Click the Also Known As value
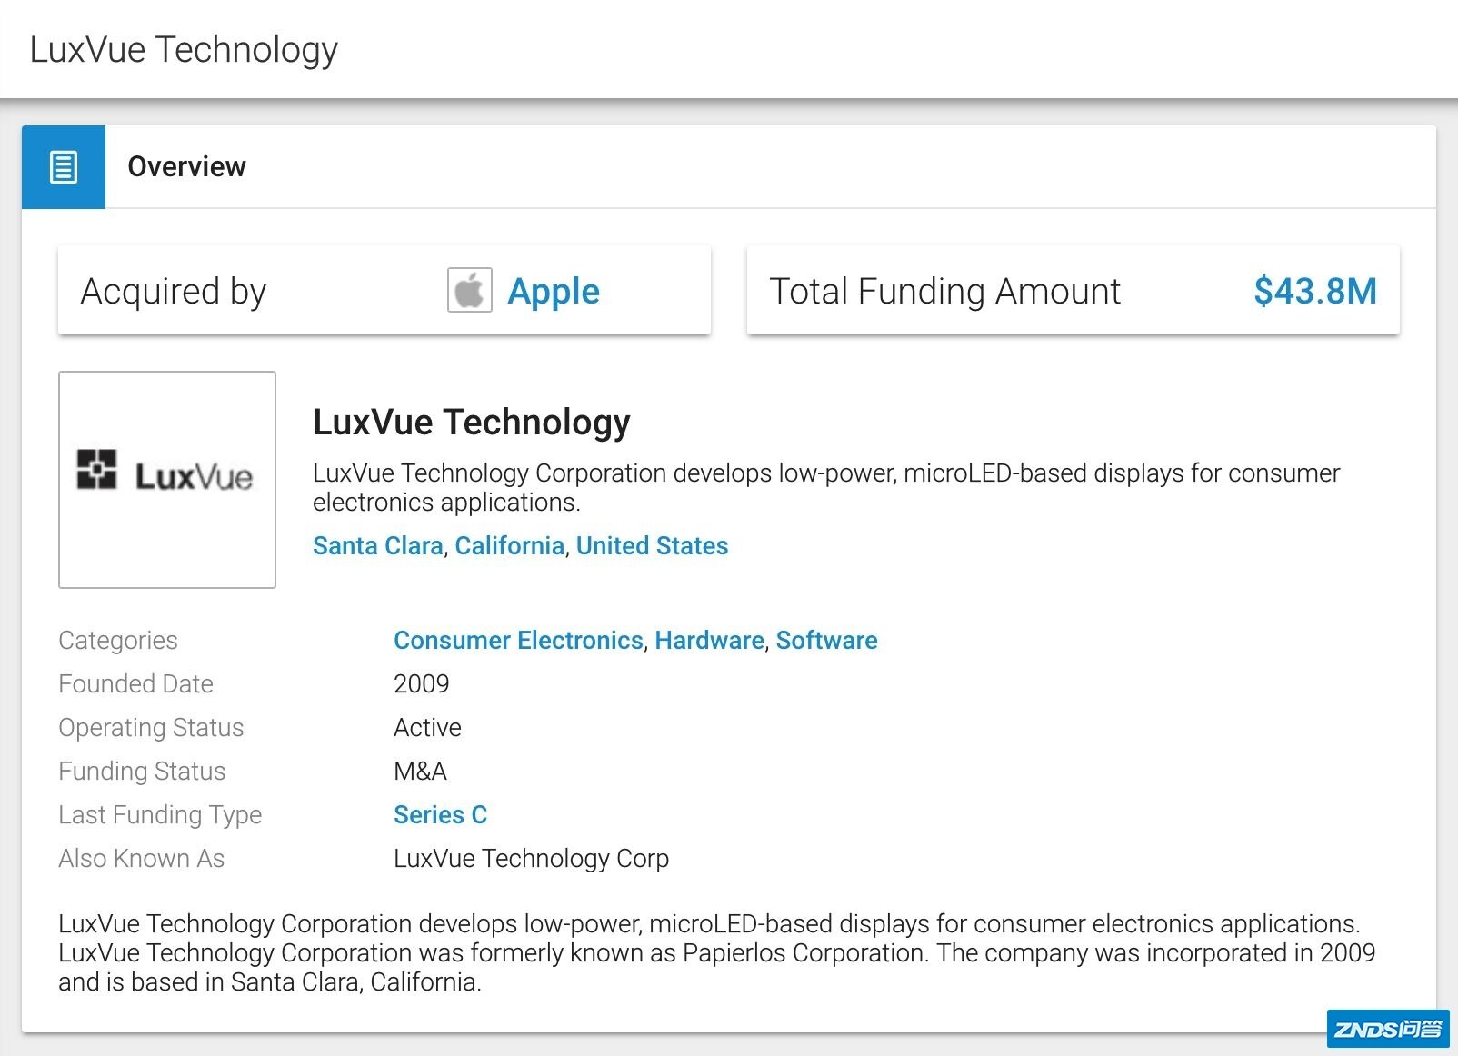This screenshot has height=1056, width=1458. [x=531, y=858]
